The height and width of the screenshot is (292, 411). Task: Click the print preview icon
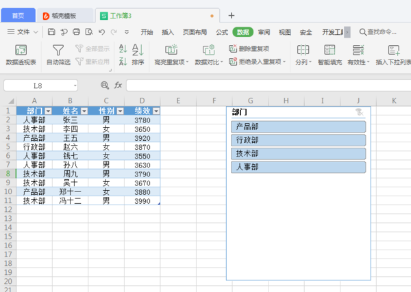(x=89, y=32)
